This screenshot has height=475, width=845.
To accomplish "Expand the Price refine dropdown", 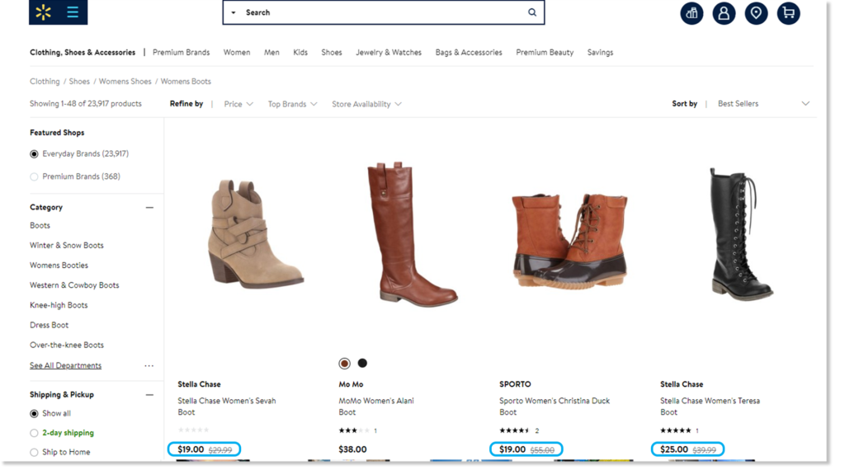I will click(x=238, y=104).
